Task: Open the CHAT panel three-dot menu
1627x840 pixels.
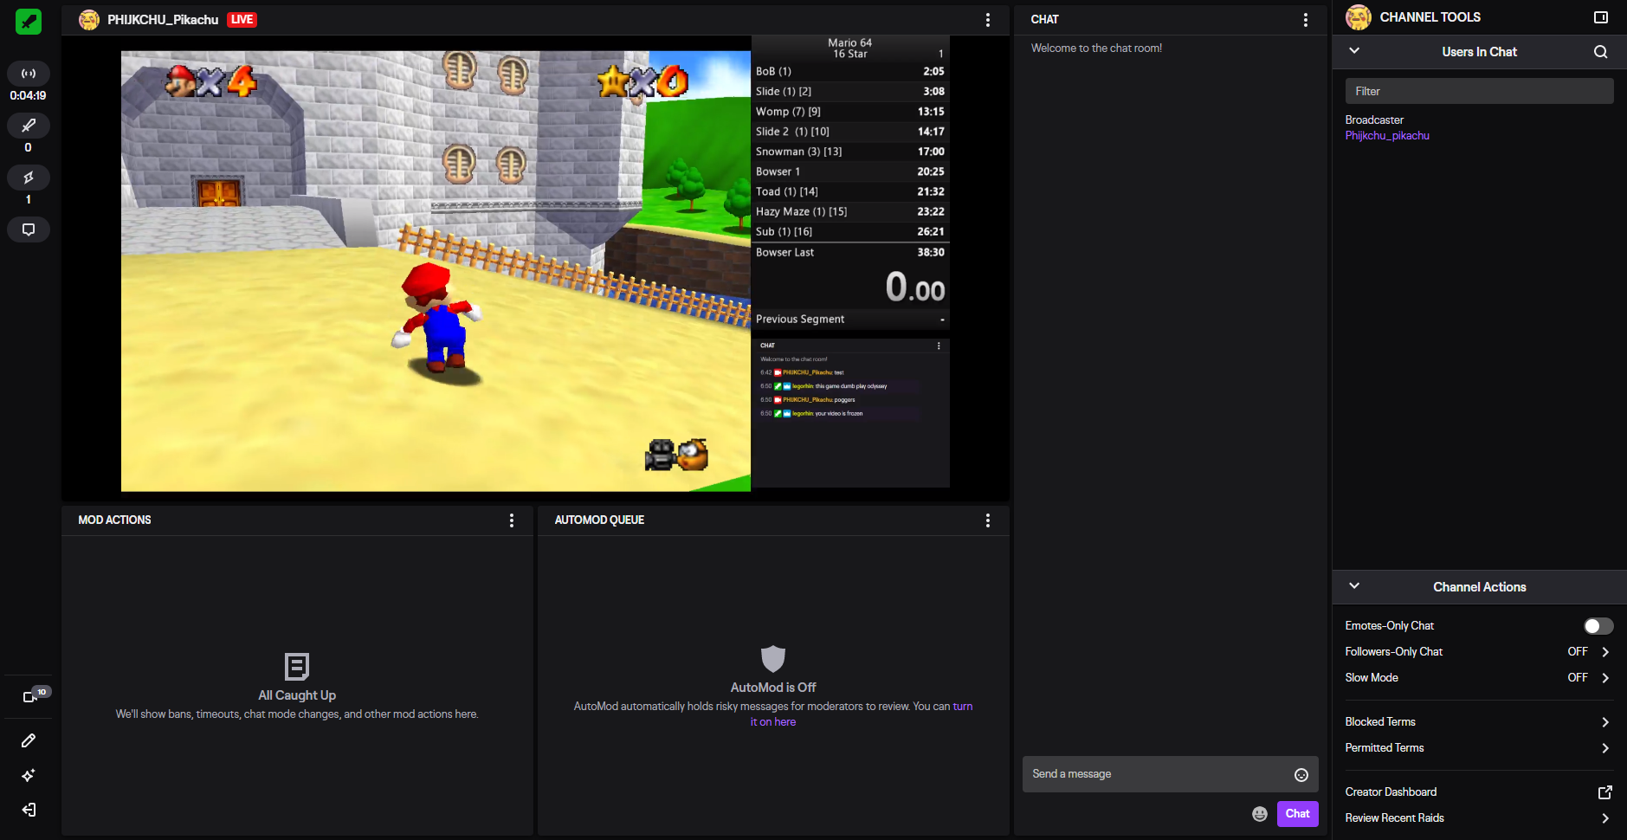Action: coord(1306,20)
